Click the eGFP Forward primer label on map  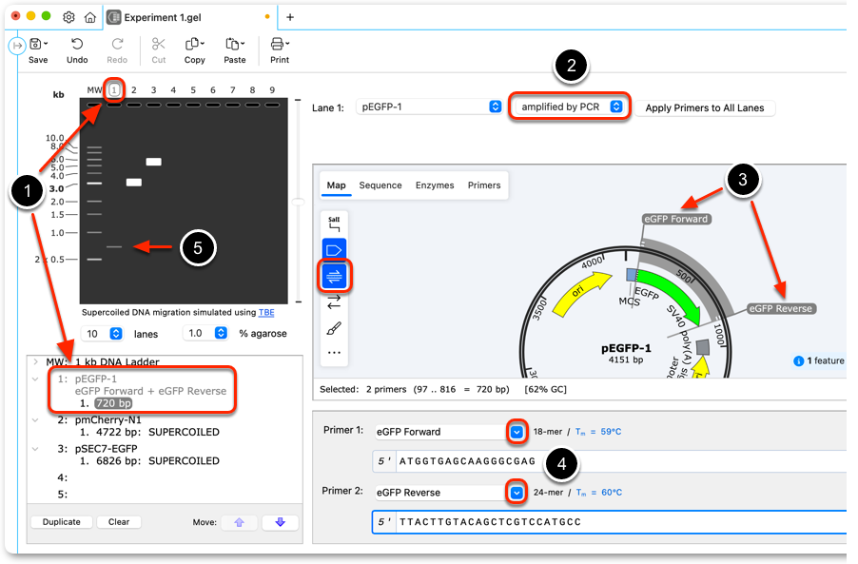click(675, 220)
